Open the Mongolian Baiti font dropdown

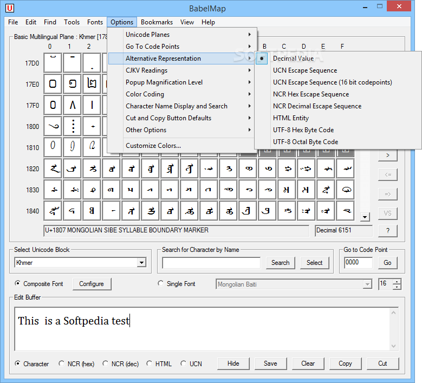coord(367,284)
